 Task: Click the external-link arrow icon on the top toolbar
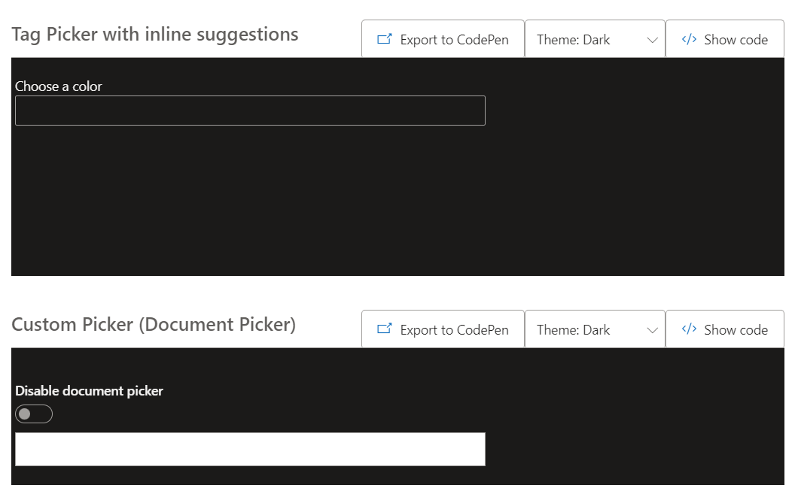click(x=385, y=38)
